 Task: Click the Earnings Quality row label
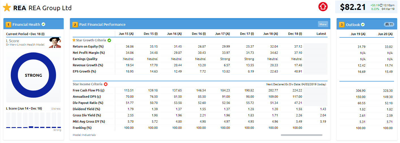pyautogui.click(x=85, y=59)
